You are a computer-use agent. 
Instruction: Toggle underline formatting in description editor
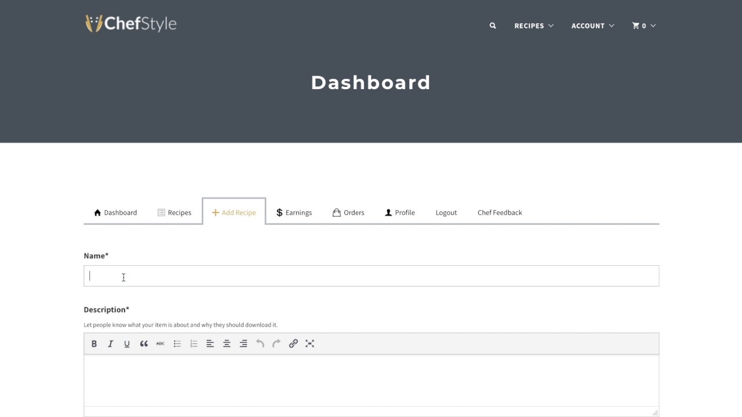pyautogui.click(x=126, y=343)
